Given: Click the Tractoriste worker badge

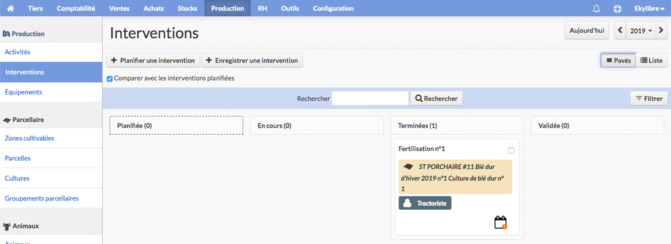Looking at the screenshot, I should click(425, 203).
